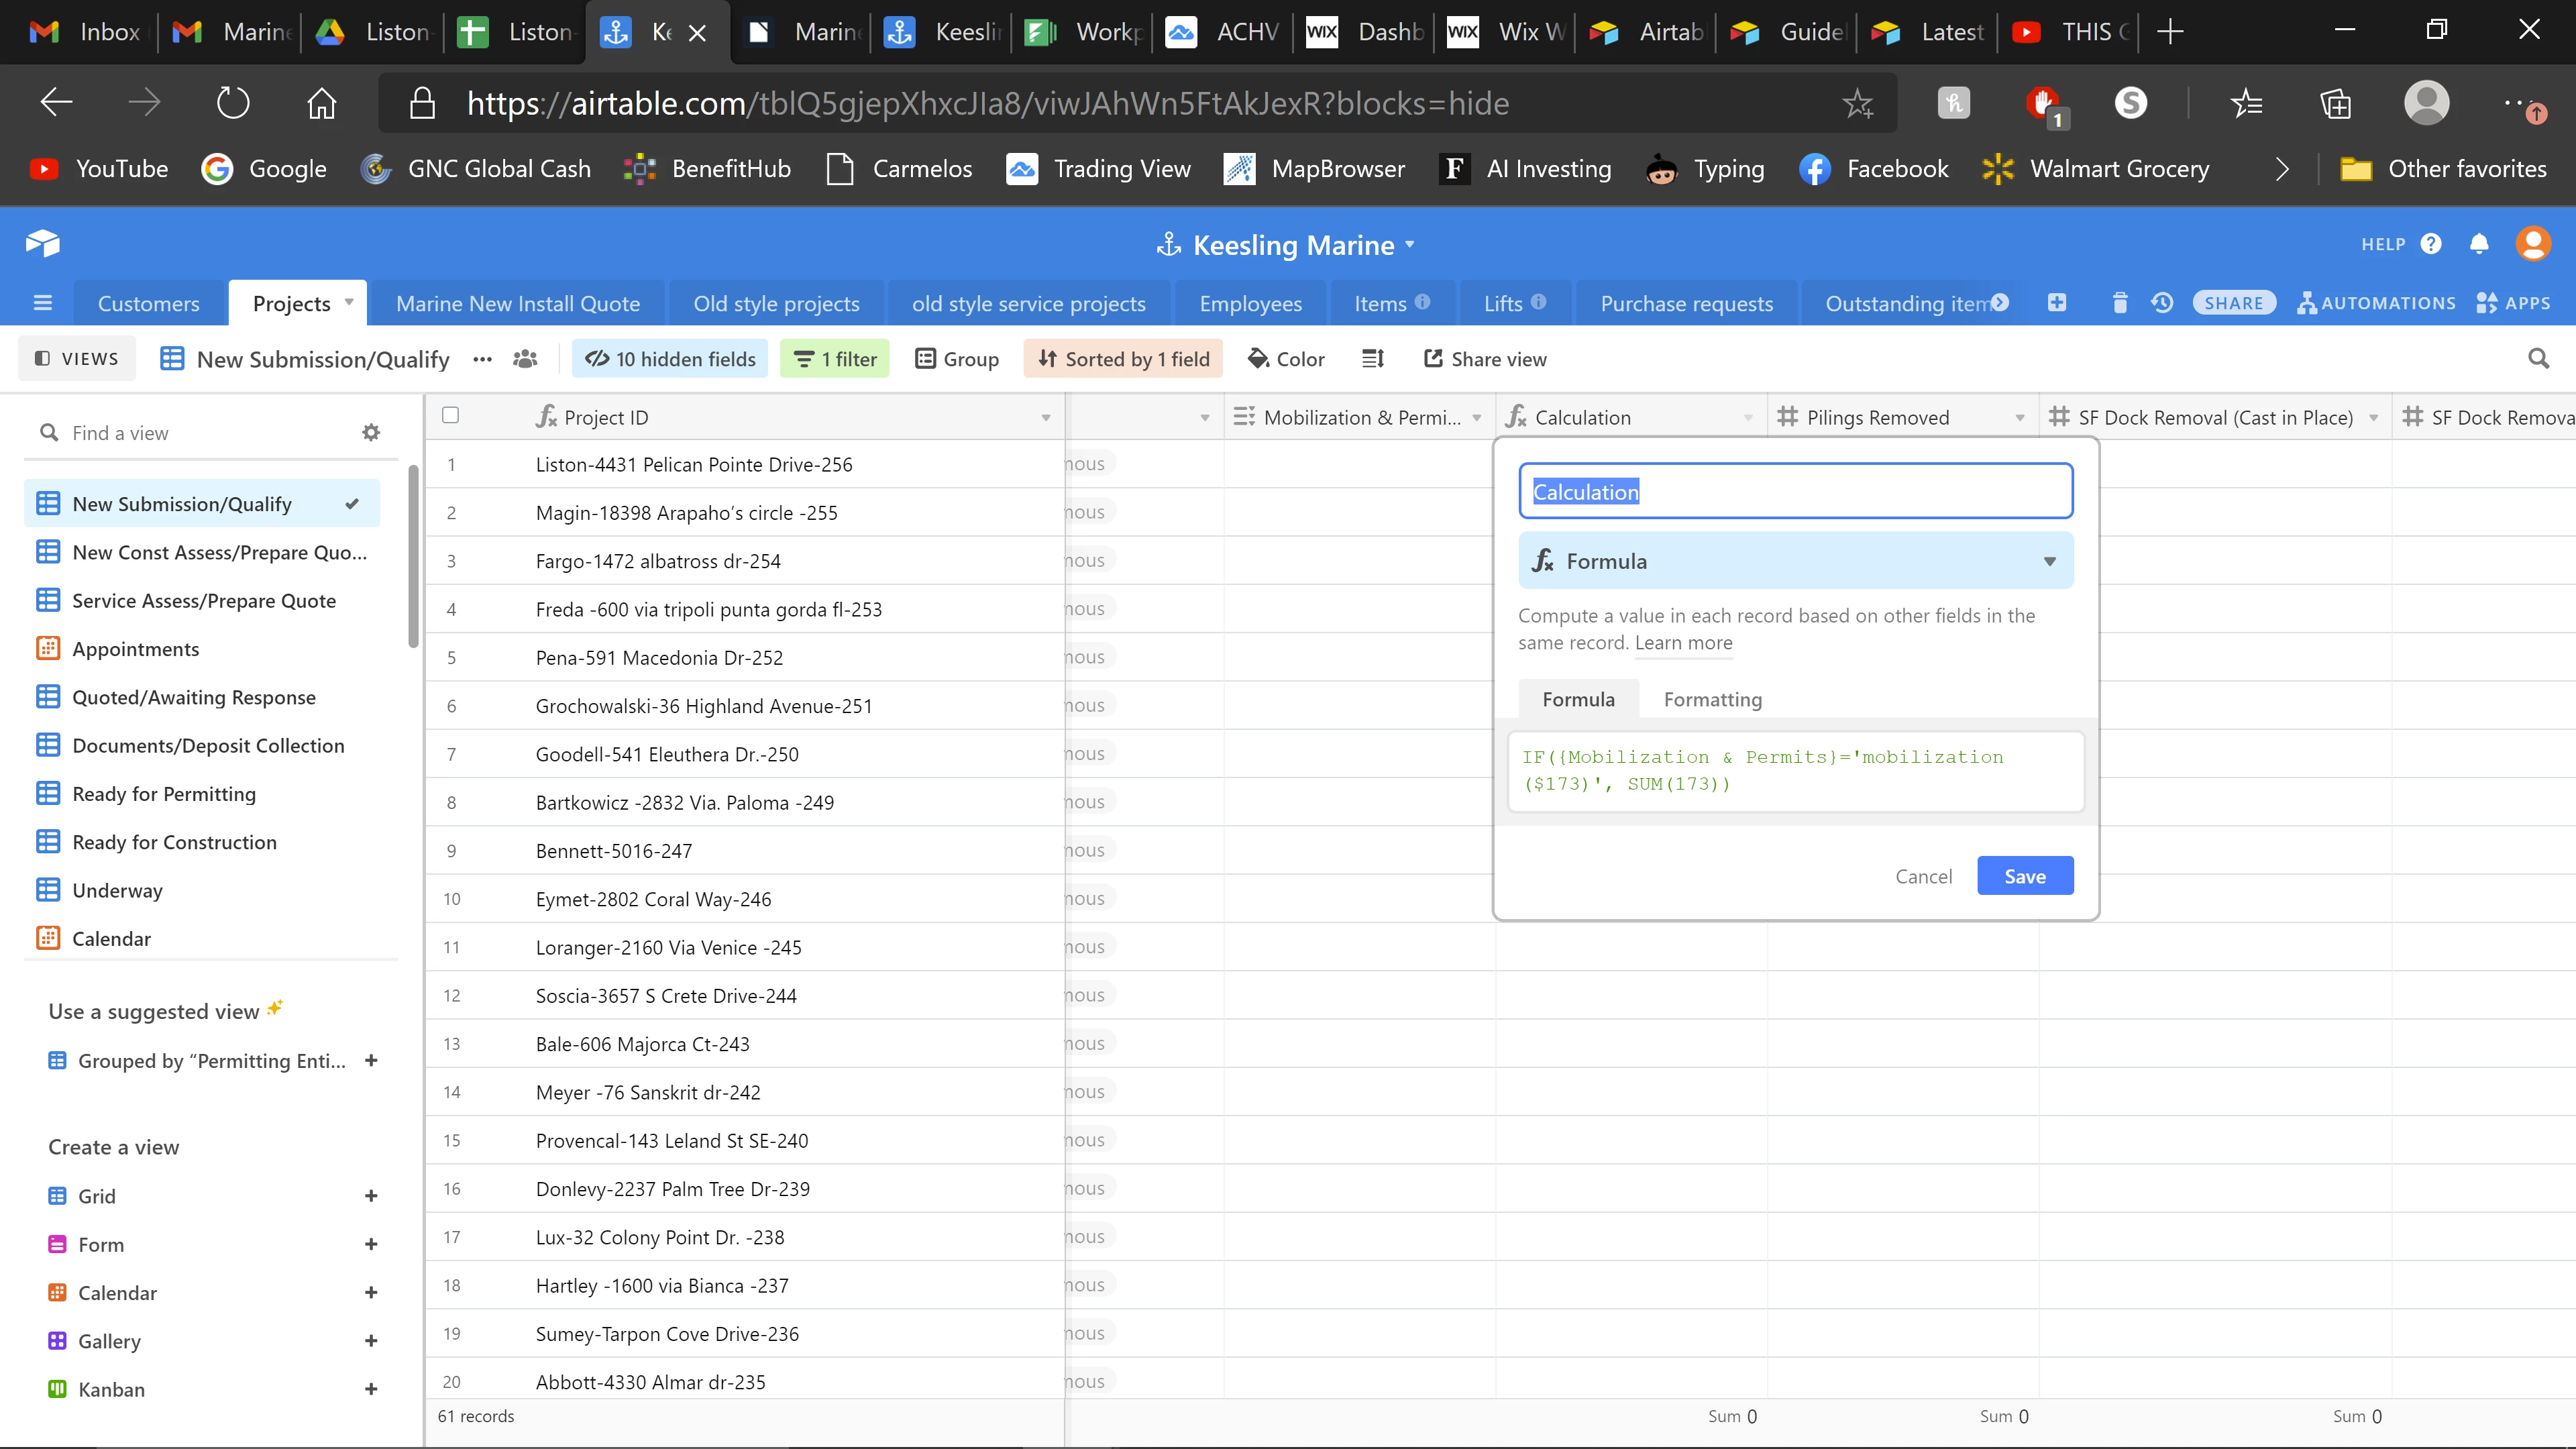Bookmark this page with star icon
The height and width of the screenshot is (1449, 2576).
pos(1858,103)
